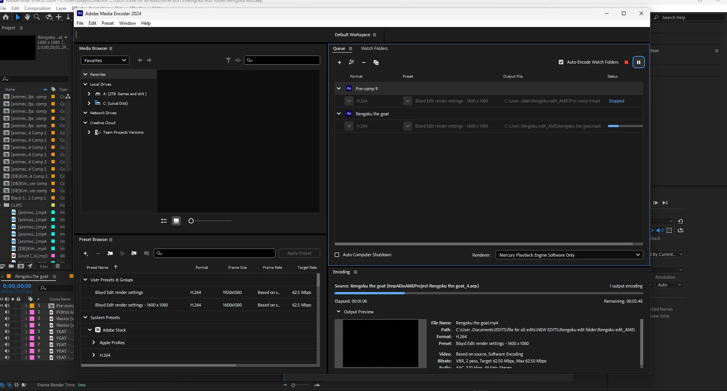727x391 pixels.
Task: Collapse the Pre-comp 9 queue item
Action: coord(339,89)
